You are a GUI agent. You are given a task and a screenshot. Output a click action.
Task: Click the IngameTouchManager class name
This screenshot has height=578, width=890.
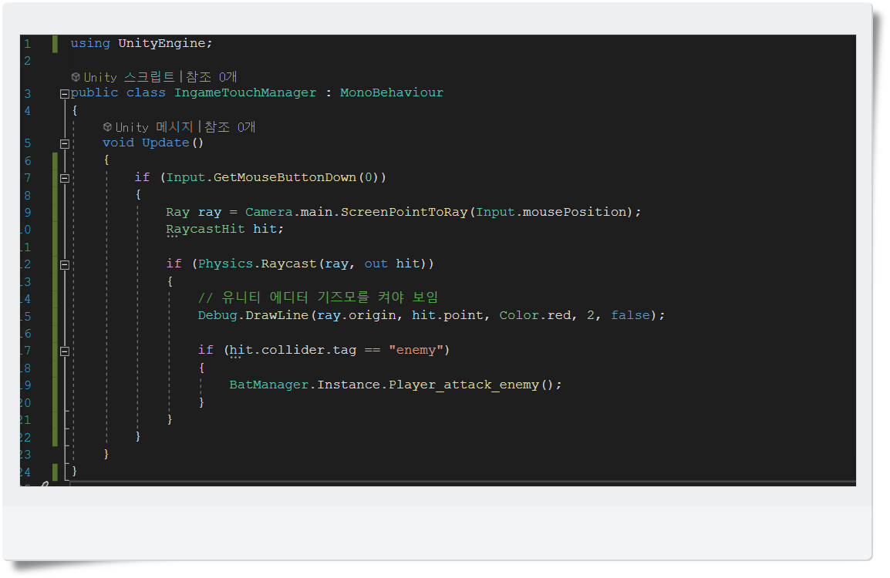(245, 92)
